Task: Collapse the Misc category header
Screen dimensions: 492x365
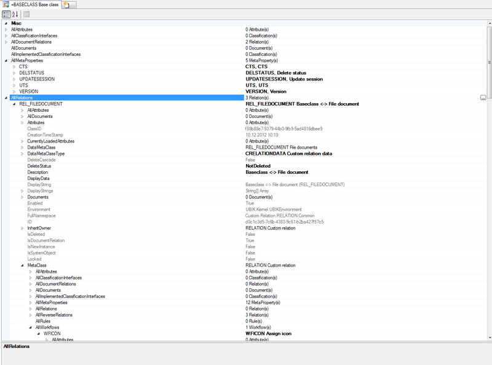Action: pos(4,23)
